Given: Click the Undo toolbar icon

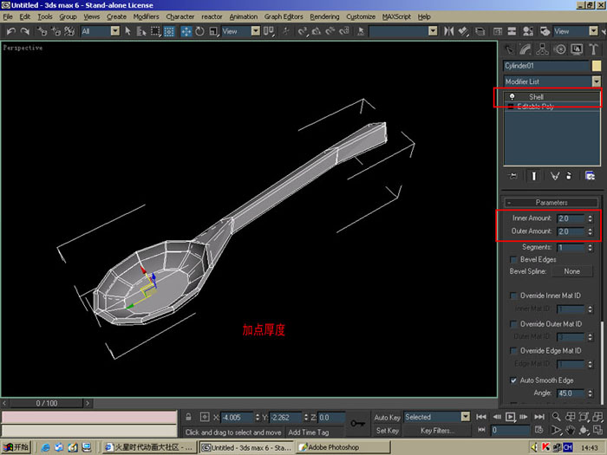Looking at the screenshot, I should point(10,31).
